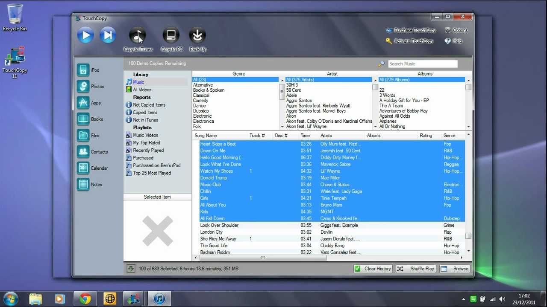Select the iPod sidebar icon

tap(83, 70)
